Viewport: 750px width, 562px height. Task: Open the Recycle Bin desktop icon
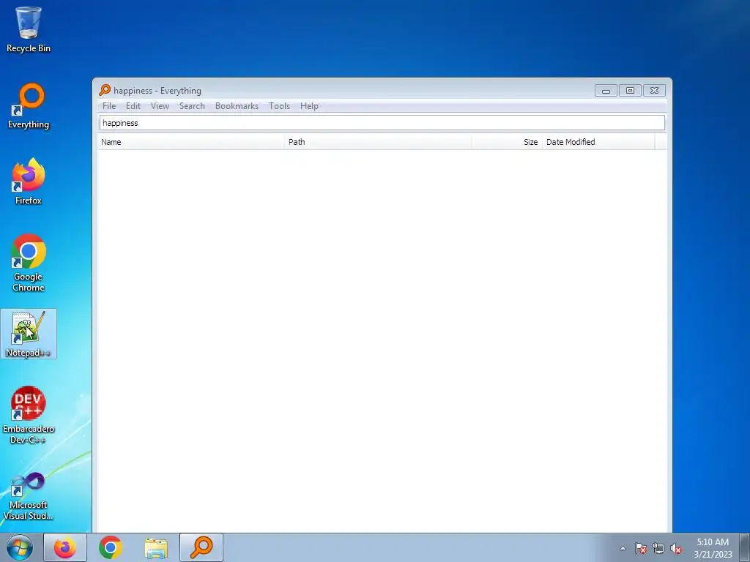point(29,29)
